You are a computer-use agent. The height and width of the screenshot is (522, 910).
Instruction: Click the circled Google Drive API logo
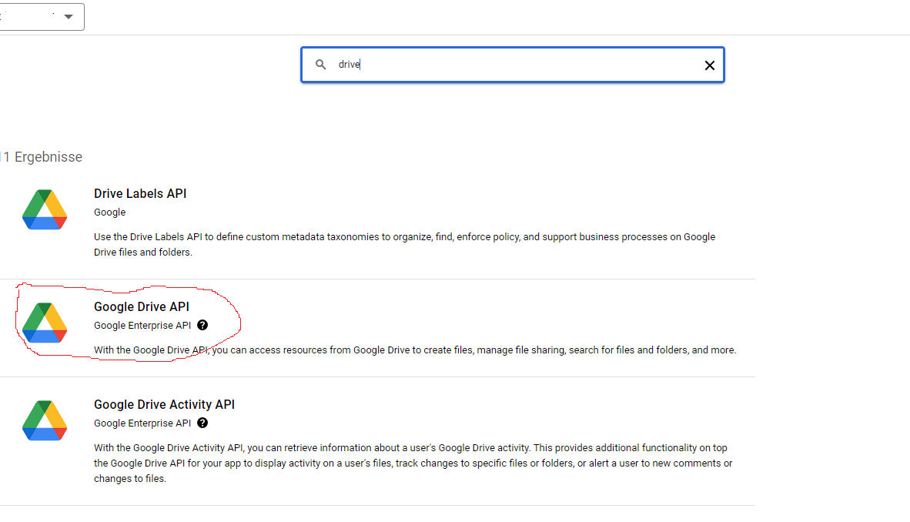click(45, 323)
